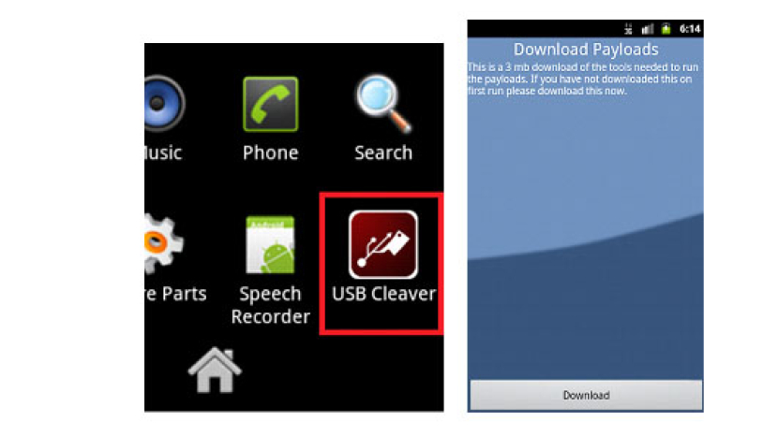Tap the battery icon in status bar
778x436 pixels.
click(x=666, y=29)
